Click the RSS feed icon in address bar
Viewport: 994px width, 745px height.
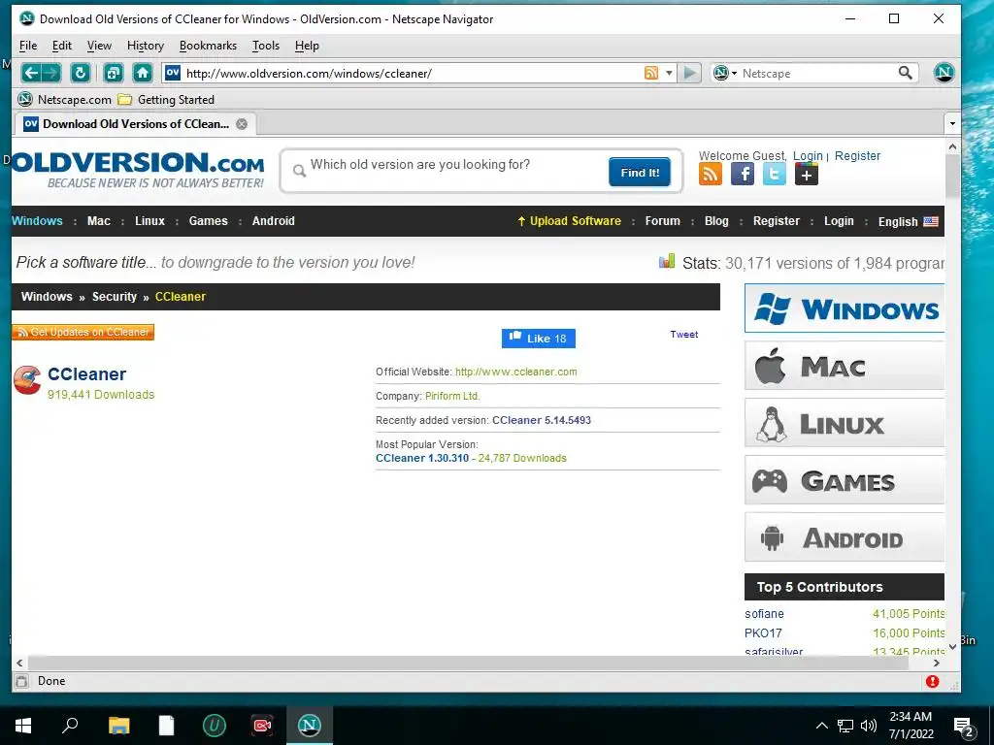651,73
